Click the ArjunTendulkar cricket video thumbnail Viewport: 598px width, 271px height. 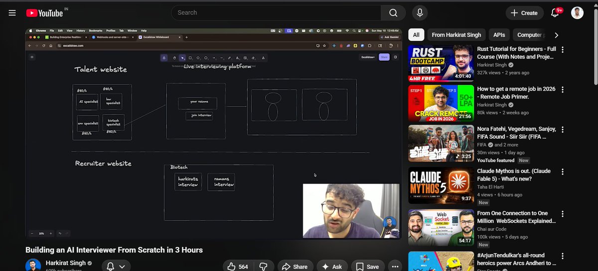point(441,261)
